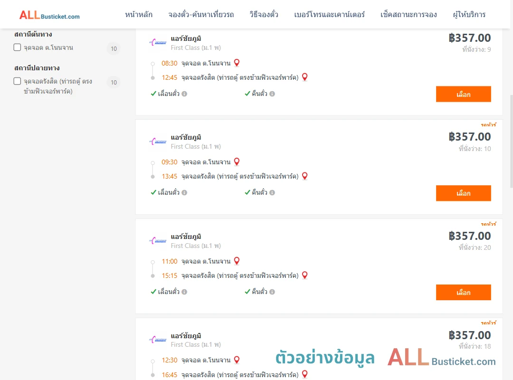The height and width of the screenshot is (380, 513).
Task: Click ที่นั่งว่าง: 10 seat availability text
Action: [x=475, y=149]
